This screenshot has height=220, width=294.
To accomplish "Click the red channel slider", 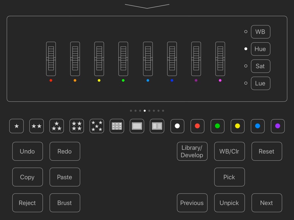I will pyautogui.click(x=51, y=59).
